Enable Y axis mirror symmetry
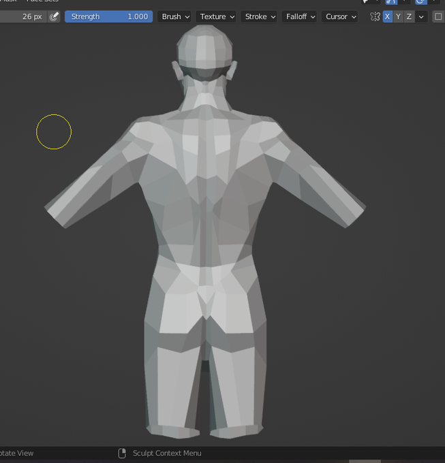The height and width of the screenshot is (463, 445). coord(398,16)
